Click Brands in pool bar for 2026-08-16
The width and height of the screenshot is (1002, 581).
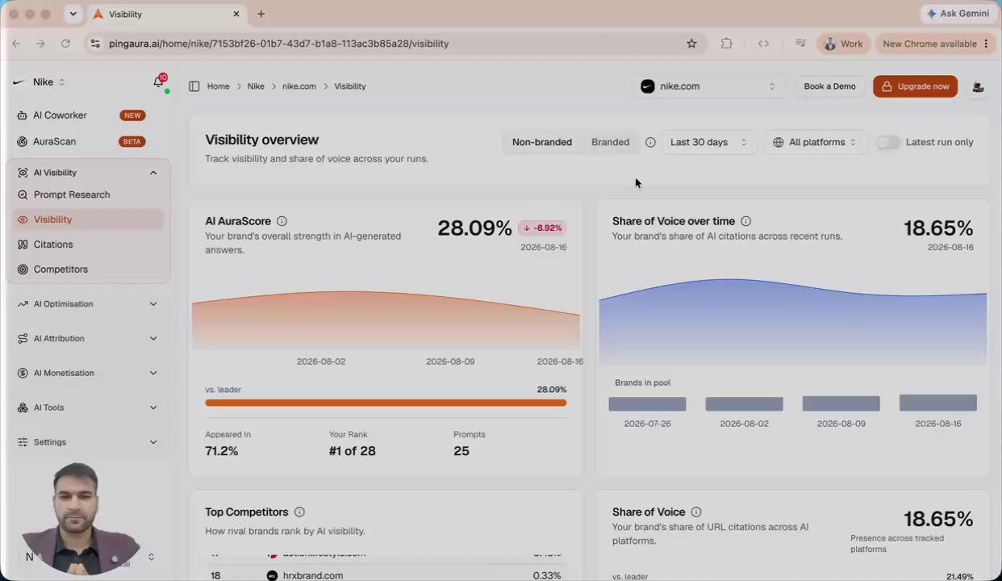click(938, 403)
